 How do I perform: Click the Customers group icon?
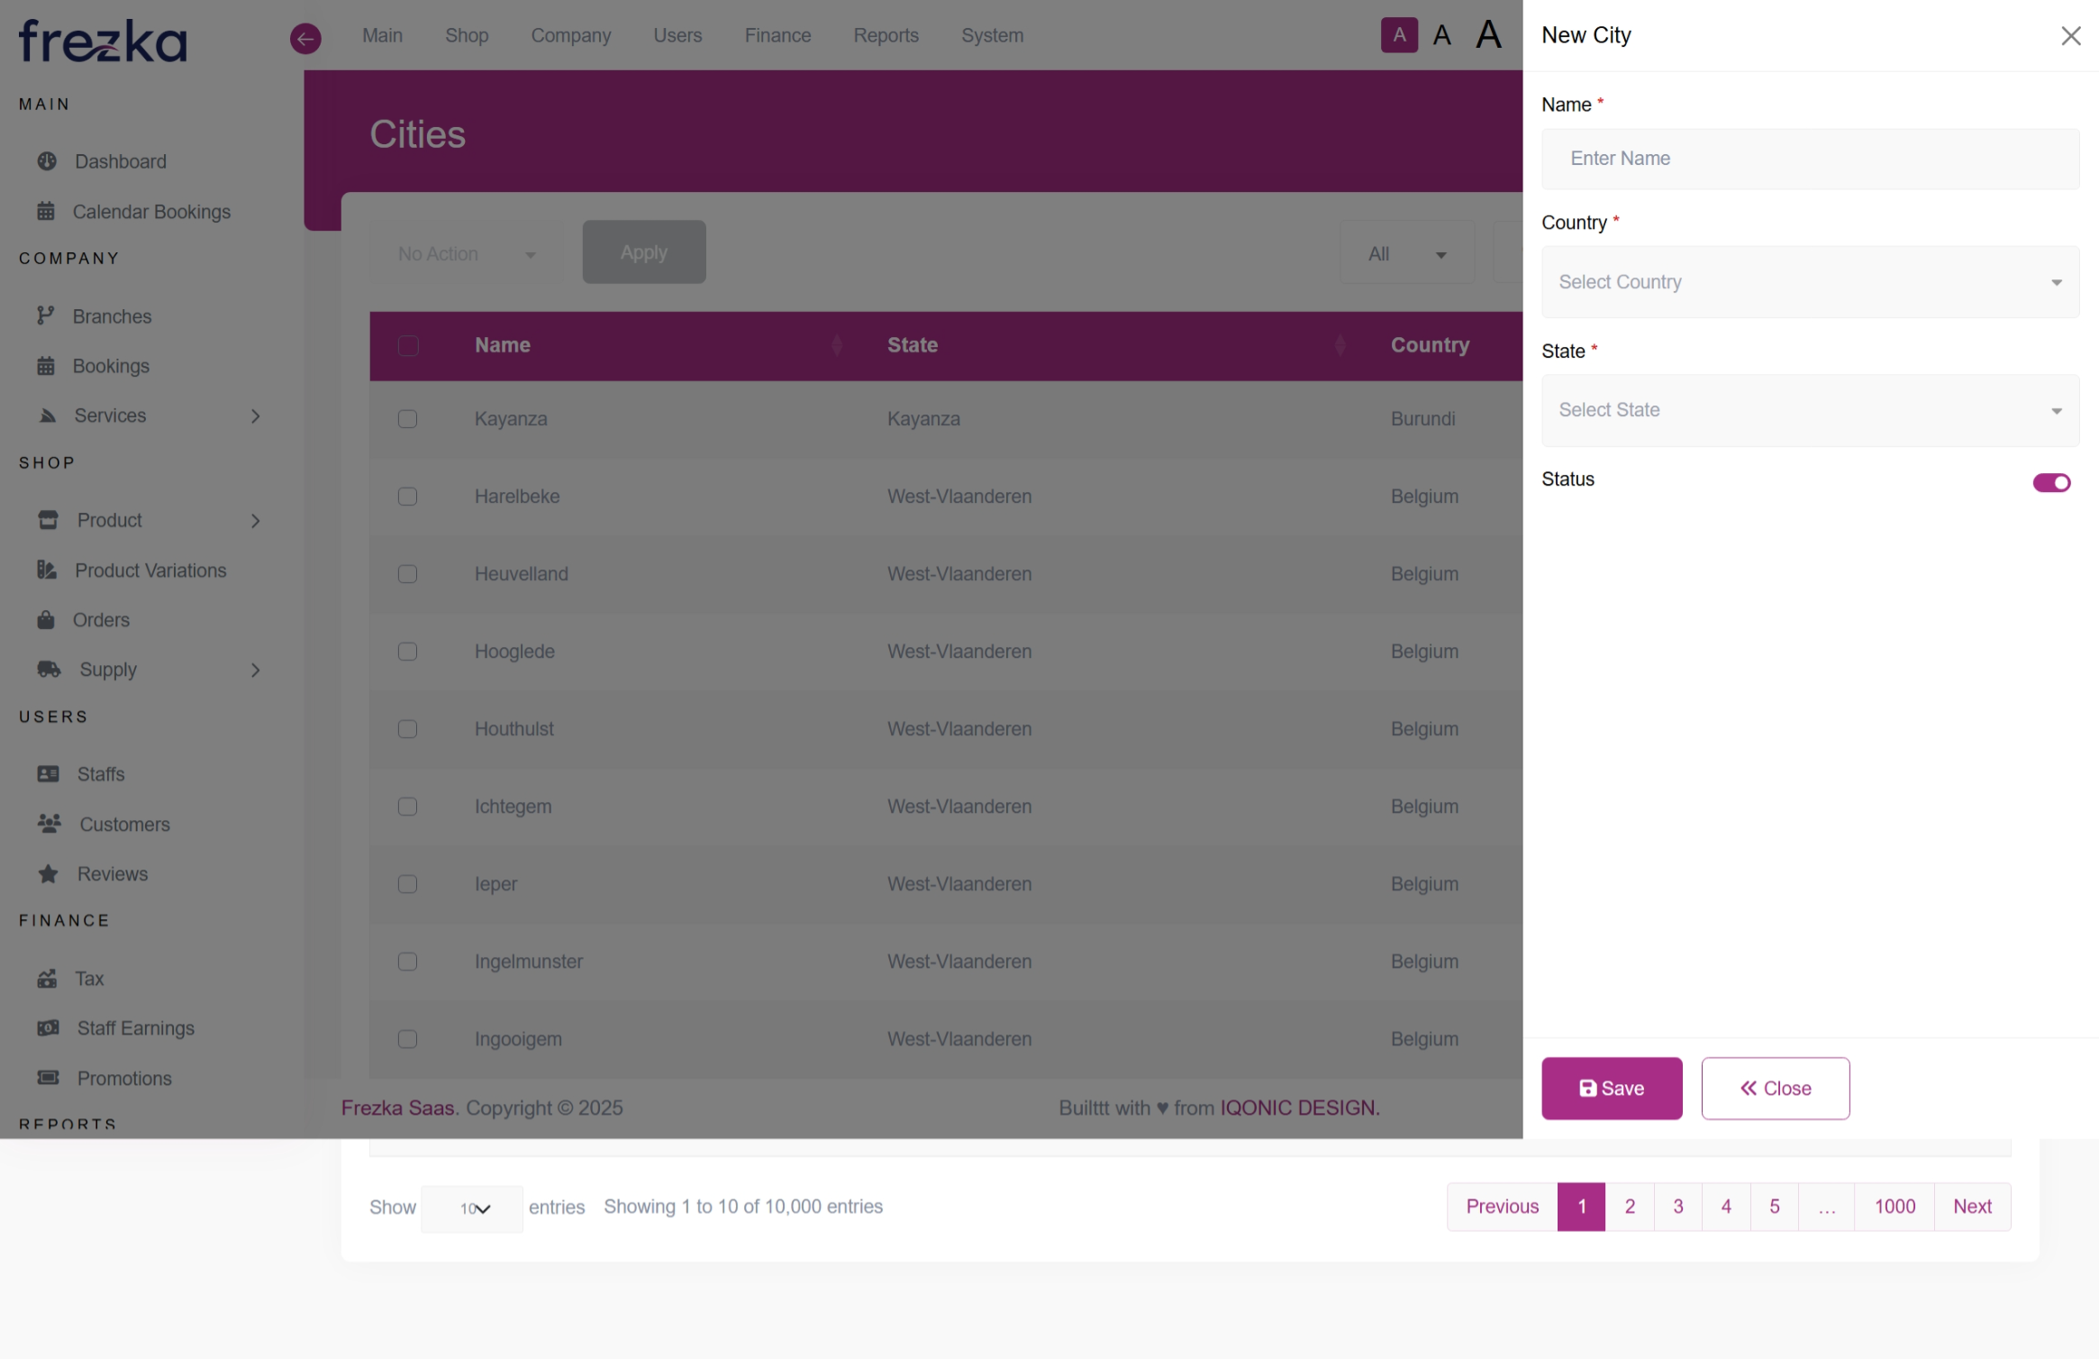49,824
